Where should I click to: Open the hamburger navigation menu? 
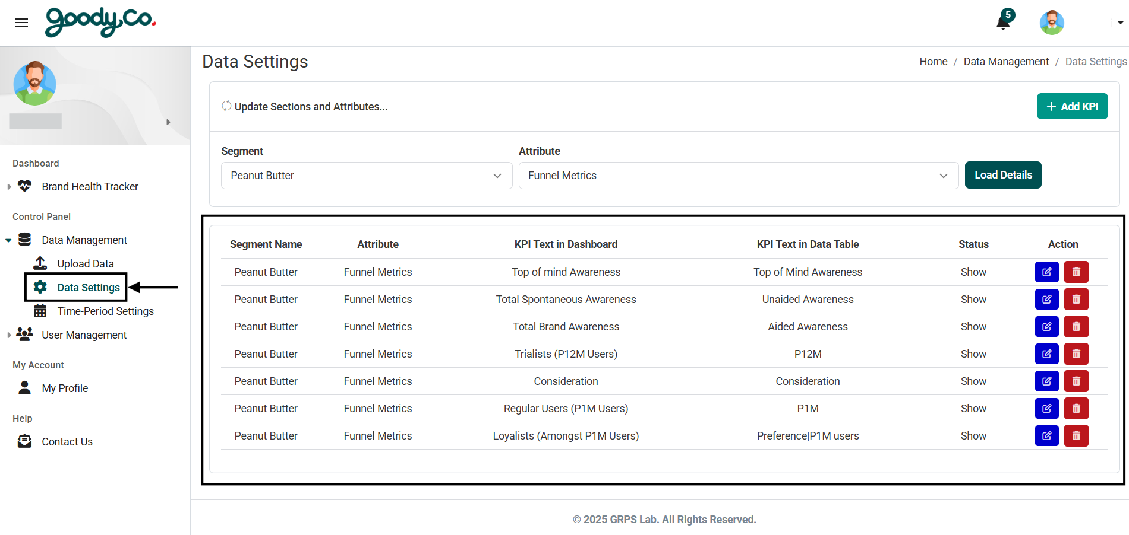[x=21, y=23]
